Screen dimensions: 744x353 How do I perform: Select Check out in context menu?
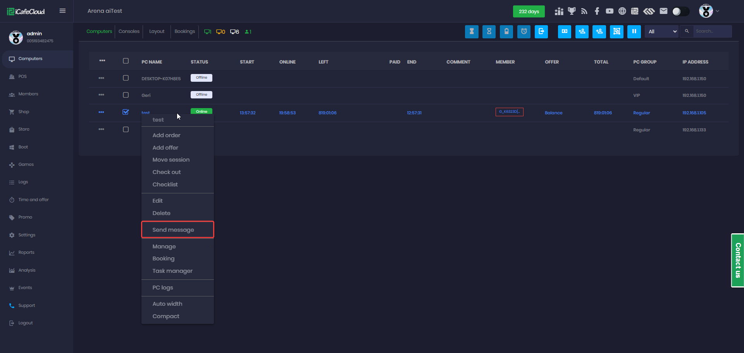pos(167,172)
